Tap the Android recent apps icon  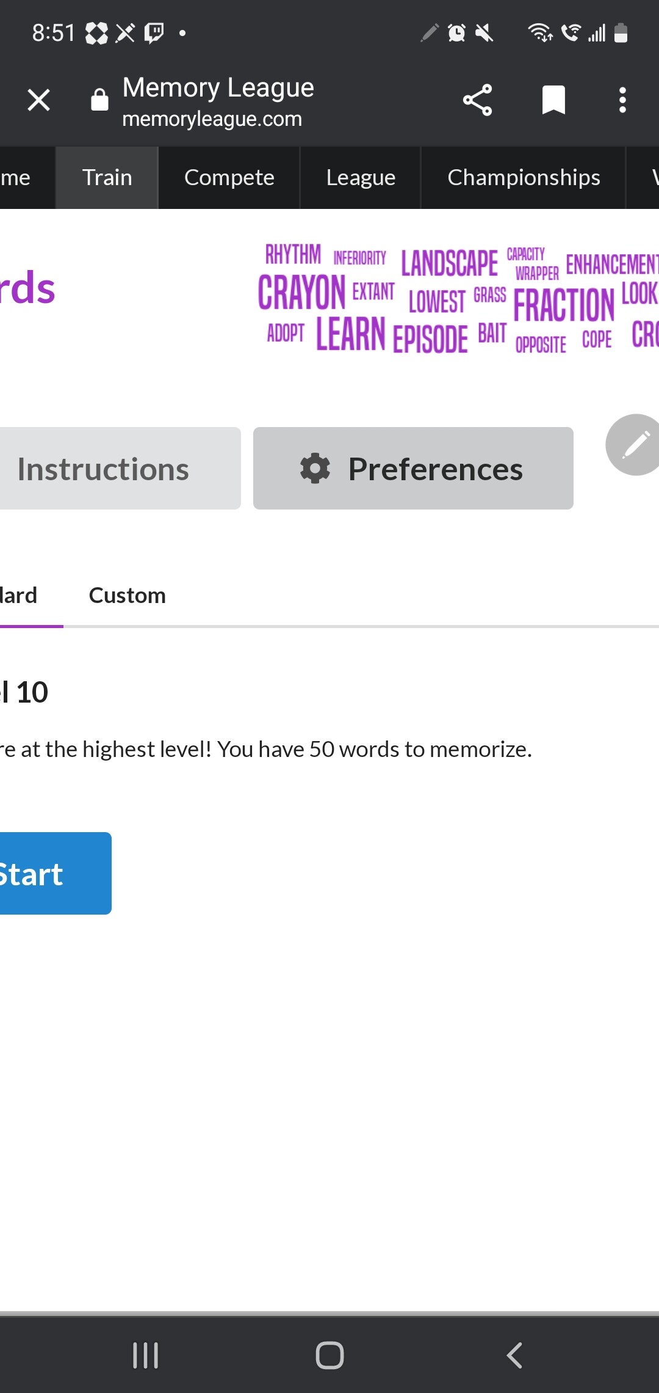145,1355
